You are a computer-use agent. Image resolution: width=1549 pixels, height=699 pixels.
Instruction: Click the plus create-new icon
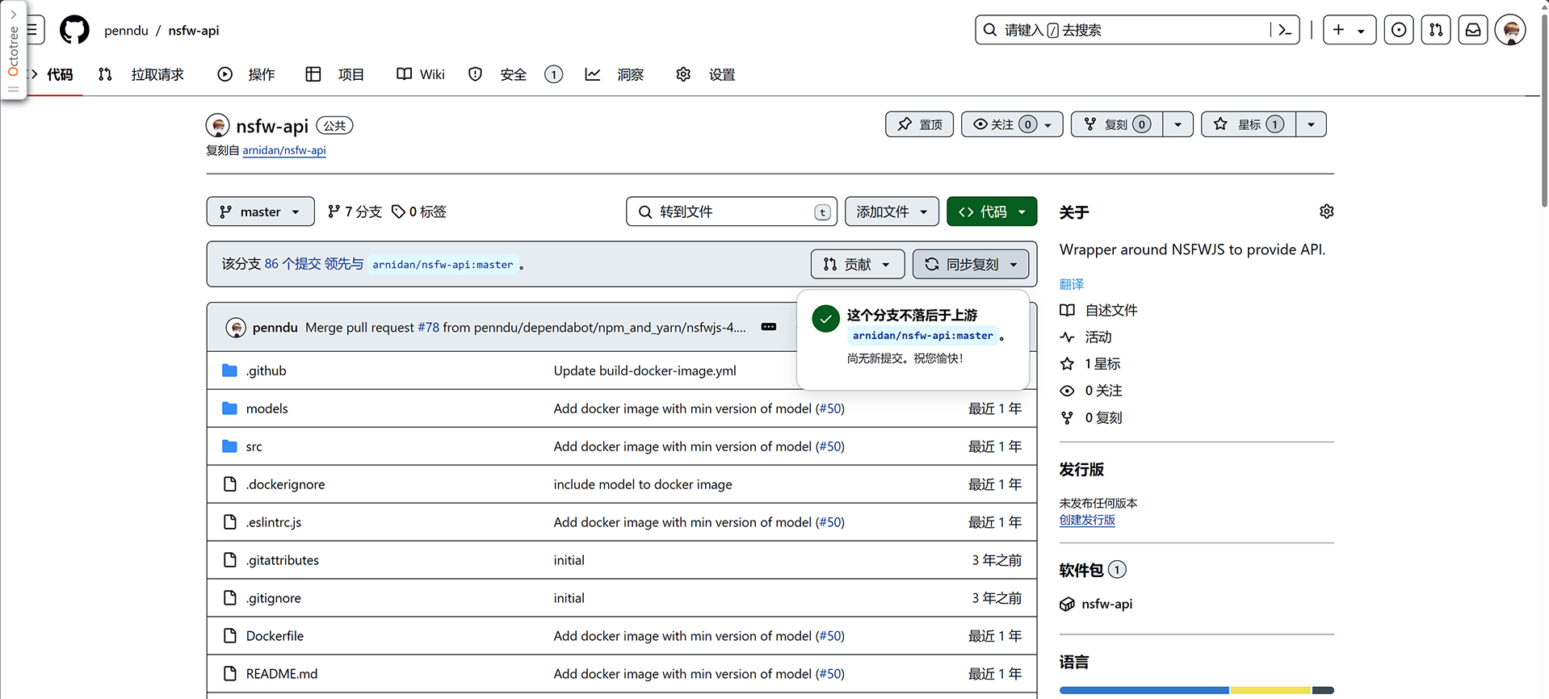1338,30
